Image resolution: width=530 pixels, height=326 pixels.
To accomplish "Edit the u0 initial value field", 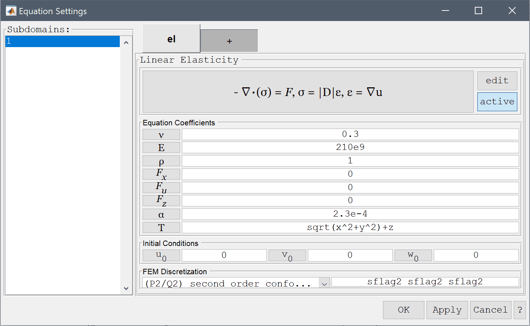I will coord(224,255).
